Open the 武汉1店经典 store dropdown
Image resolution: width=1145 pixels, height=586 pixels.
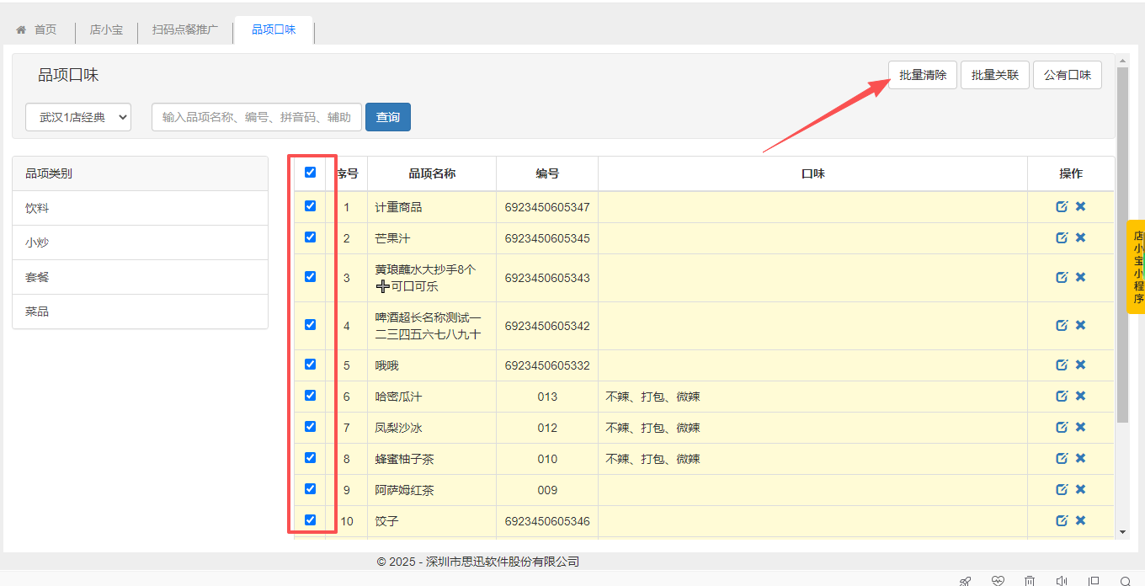click(78, 117)
